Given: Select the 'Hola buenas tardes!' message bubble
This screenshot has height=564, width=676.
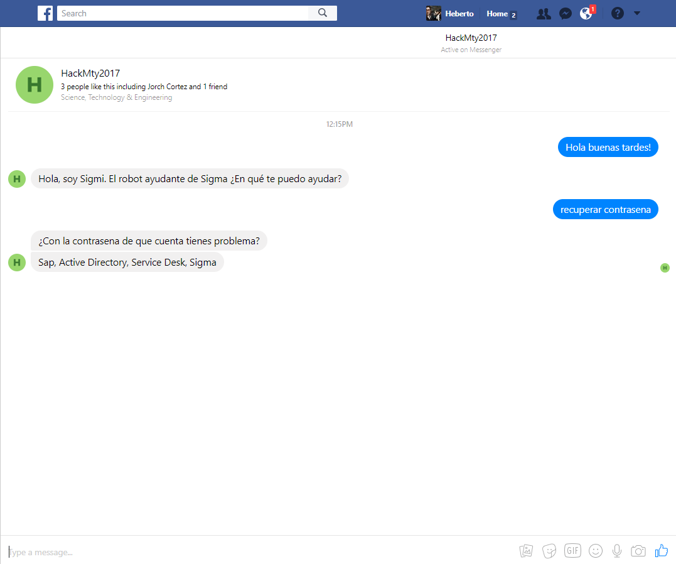Looking at the screenshot, I should point(608,147).
